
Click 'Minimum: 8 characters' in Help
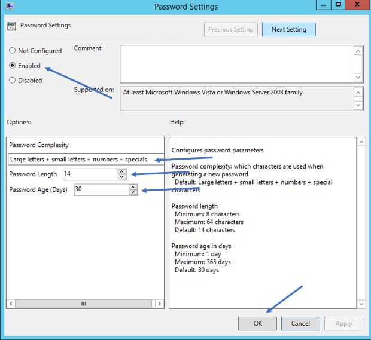click(207, 214)
